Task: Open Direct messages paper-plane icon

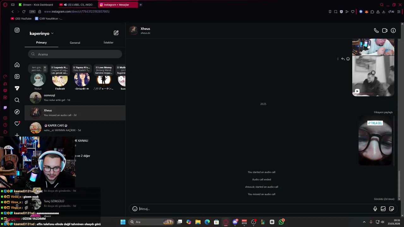Action: tap(17, 88)
